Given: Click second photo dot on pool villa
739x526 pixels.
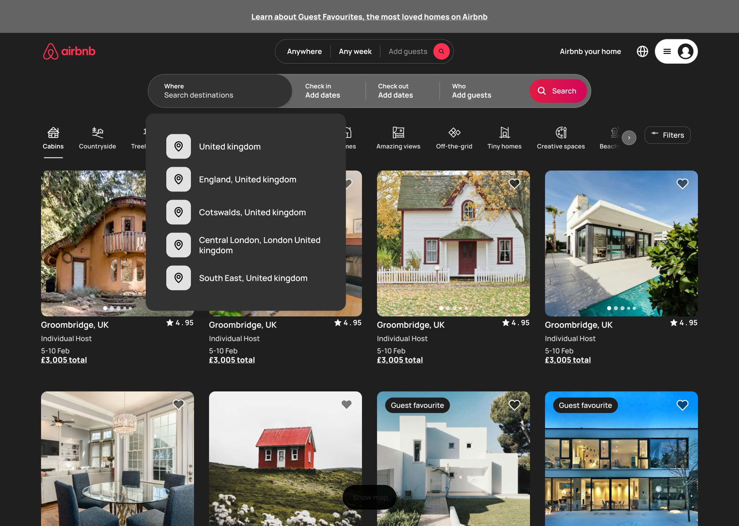Looking at the screenshot, I should tap(615, 308).
